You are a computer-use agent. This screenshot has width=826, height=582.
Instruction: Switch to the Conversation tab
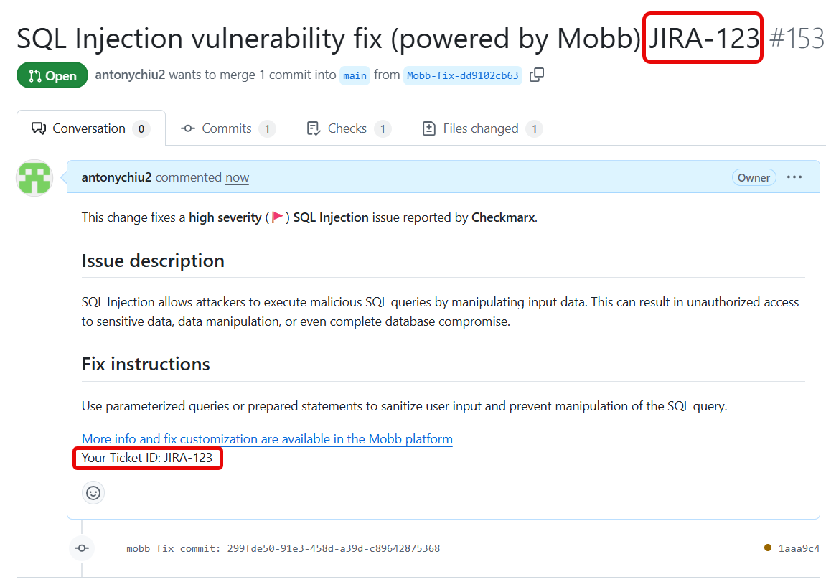(x=90, y=128)
